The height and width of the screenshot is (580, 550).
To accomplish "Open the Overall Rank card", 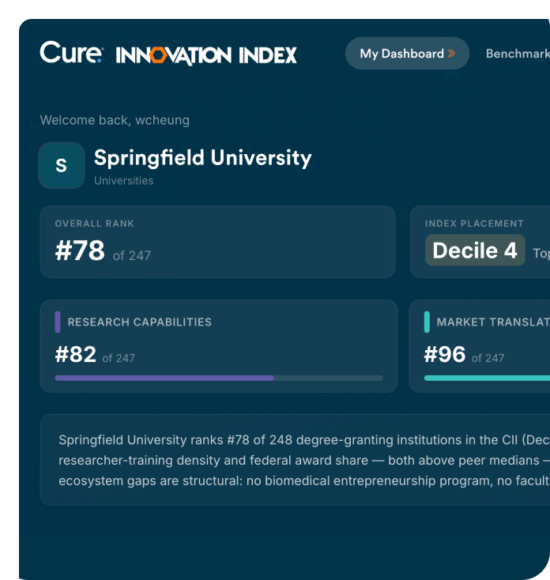I will [x=217, y=242].
